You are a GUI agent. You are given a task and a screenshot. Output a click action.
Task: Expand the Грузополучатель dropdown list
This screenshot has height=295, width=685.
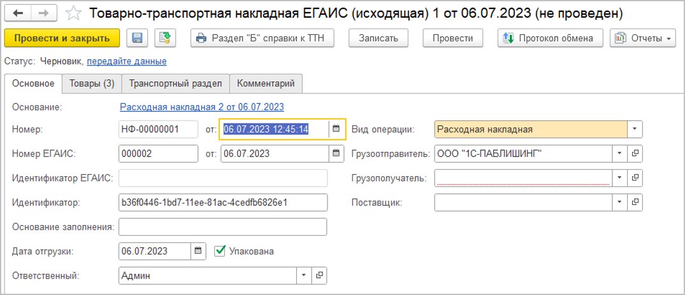tap(619, 178)
